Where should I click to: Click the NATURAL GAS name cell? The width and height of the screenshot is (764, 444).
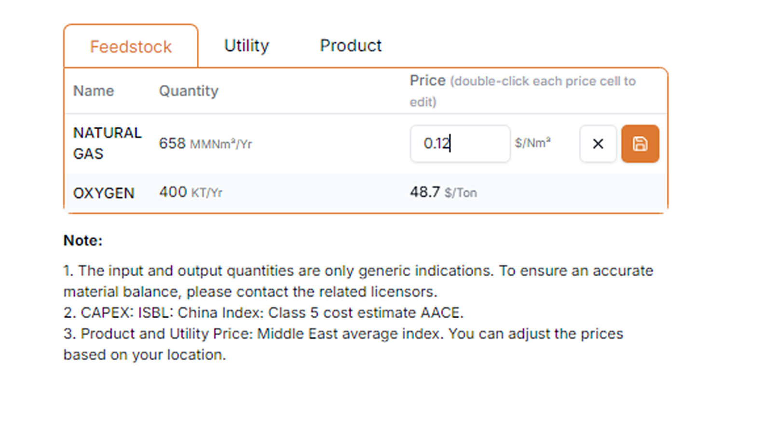pyautogui.click(x=107, y=143)
